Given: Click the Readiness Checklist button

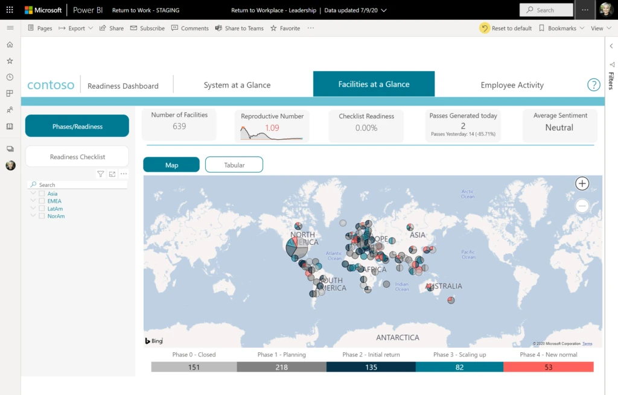Looking at the screenshot, I should [x=77, y=157].
